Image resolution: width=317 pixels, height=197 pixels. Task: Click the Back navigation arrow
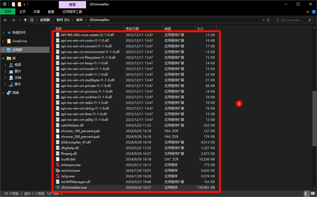point(5,20)
